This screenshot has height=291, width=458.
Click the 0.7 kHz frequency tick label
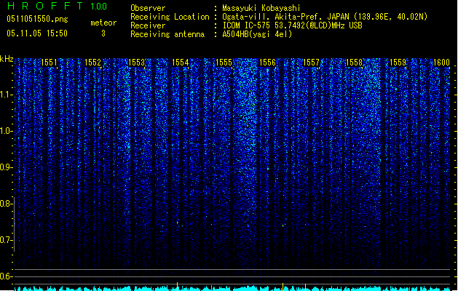pos(5,240)
